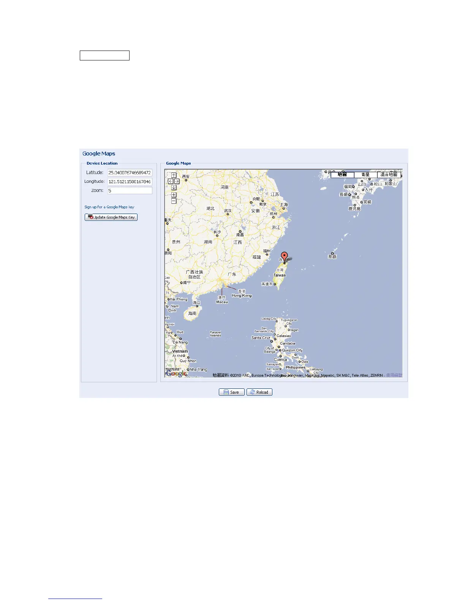Switch map to 混合地圖 hybrid view
The width and height of the screenshot is (465, 602).
pyautogui.click(x=389, y=174)
